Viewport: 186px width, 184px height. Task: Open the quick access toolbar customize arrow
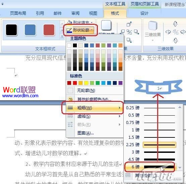click(x=2, y=4)
